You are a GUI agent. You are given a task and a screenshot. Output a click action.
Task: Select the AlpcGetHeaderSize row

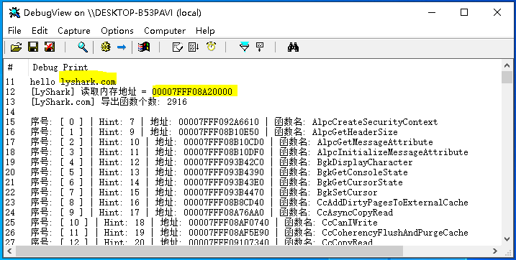click(x=253, y=132)
